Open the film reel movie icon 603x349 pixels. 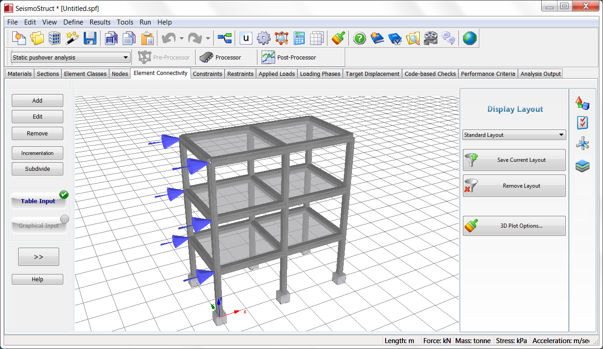[430, 39]
